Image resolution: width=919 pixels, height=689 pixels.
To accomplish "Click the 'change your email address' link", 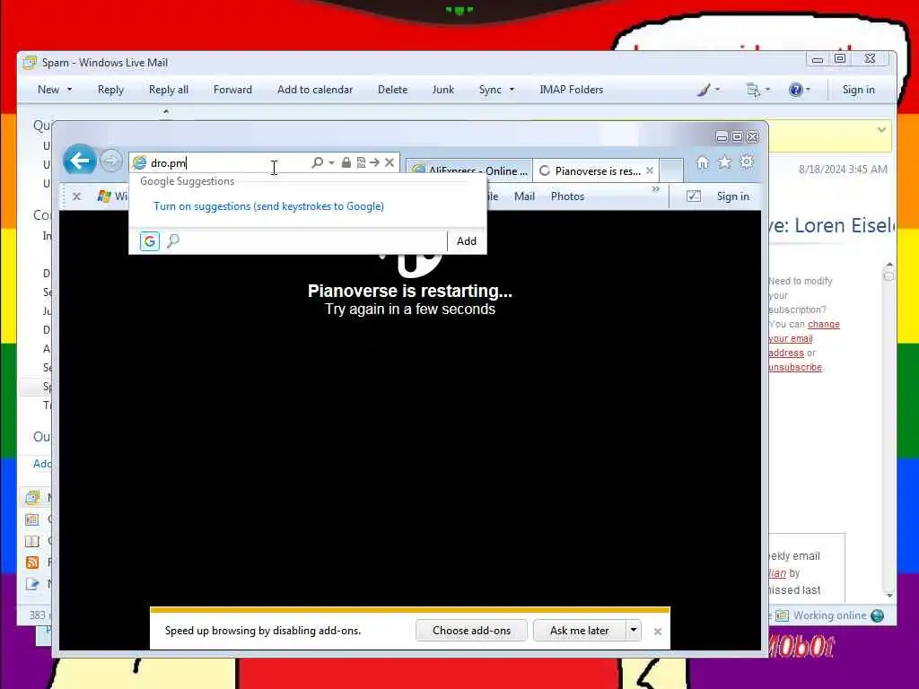I will (803, 338).
